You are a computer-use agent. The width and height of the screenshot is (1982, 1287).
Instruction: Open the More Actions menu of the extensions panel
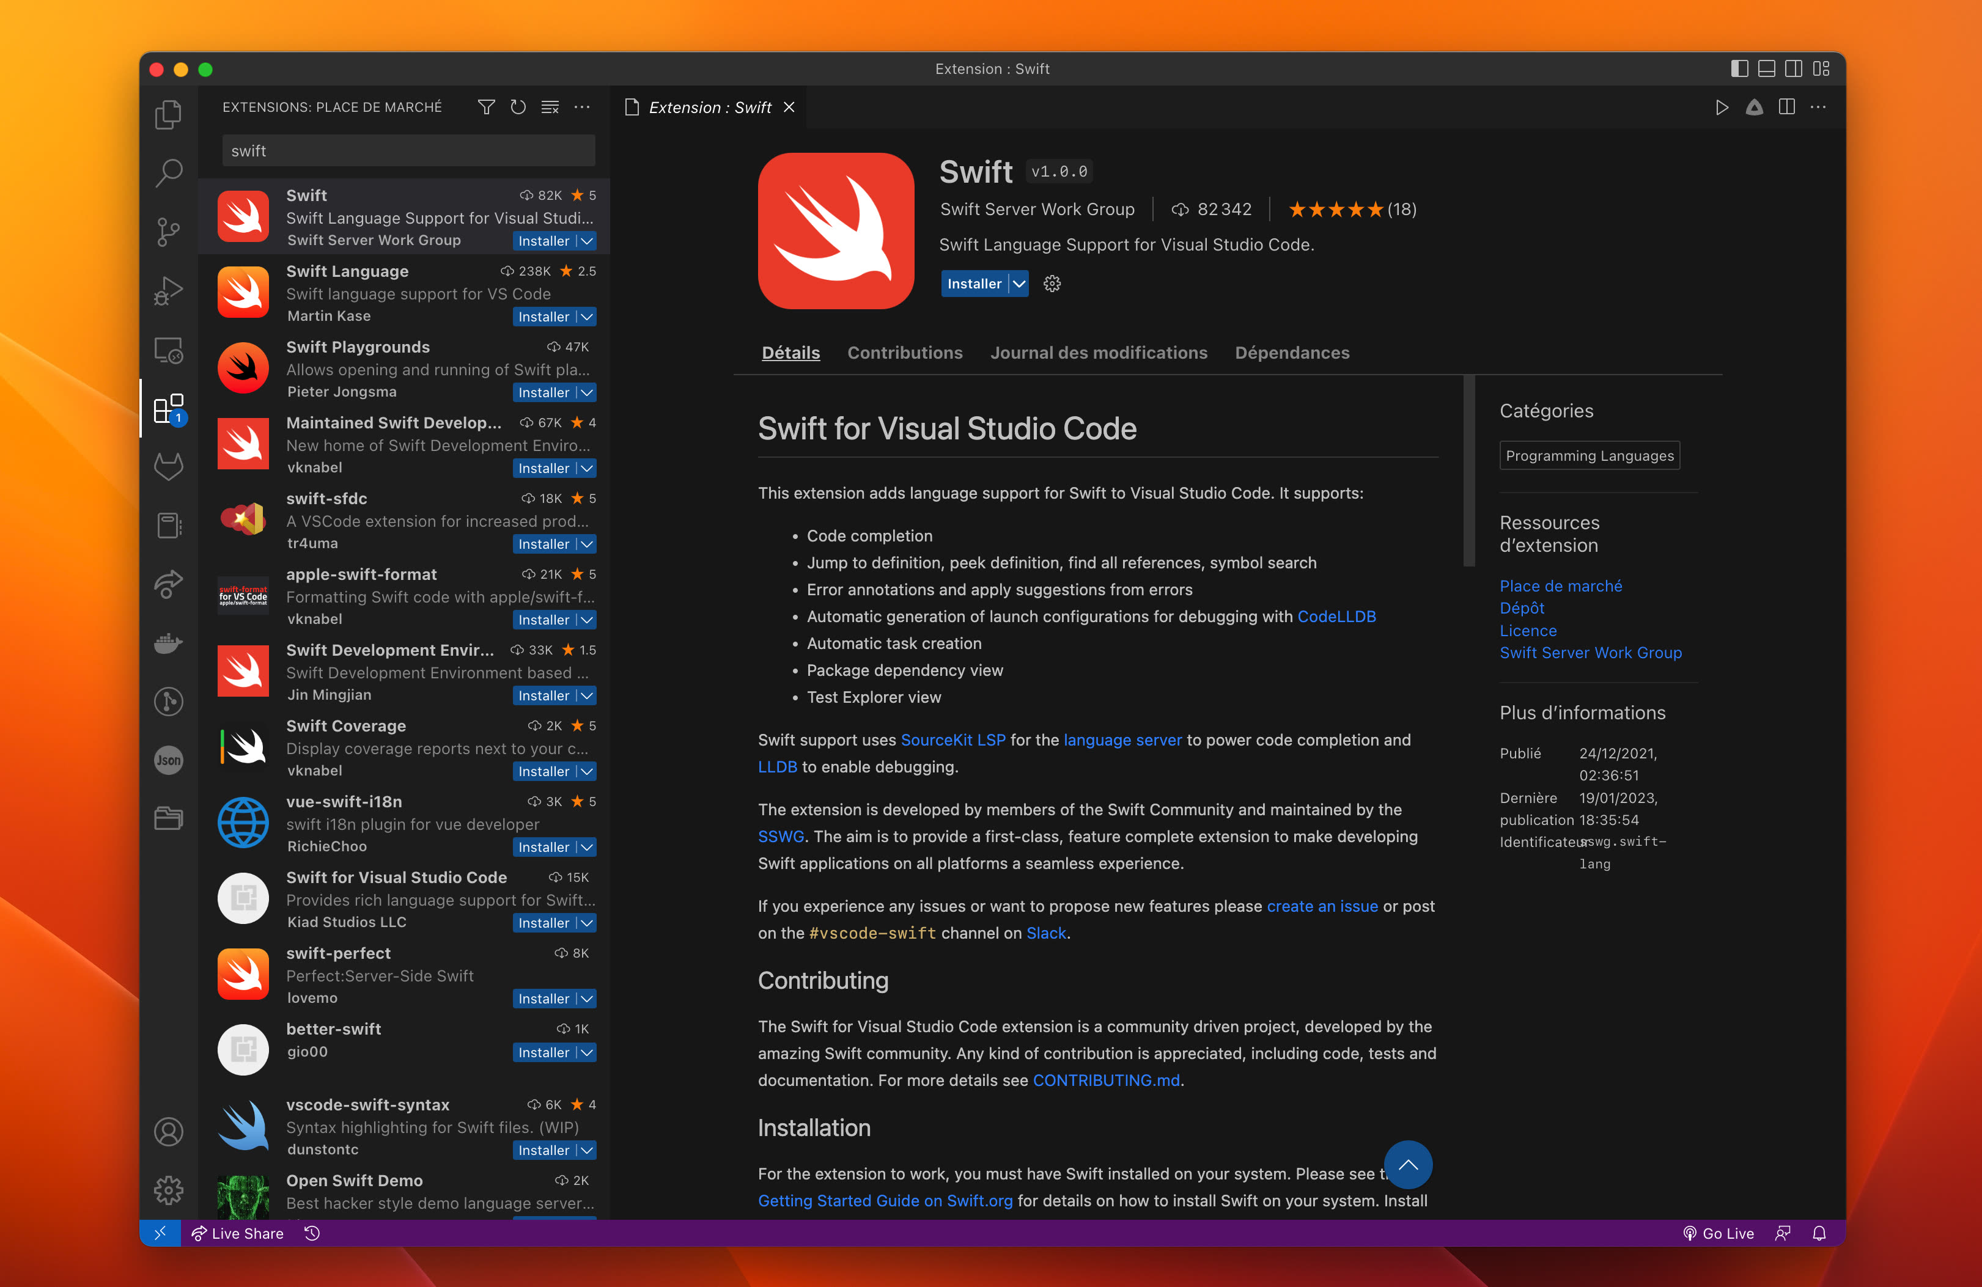pos(582,108)
